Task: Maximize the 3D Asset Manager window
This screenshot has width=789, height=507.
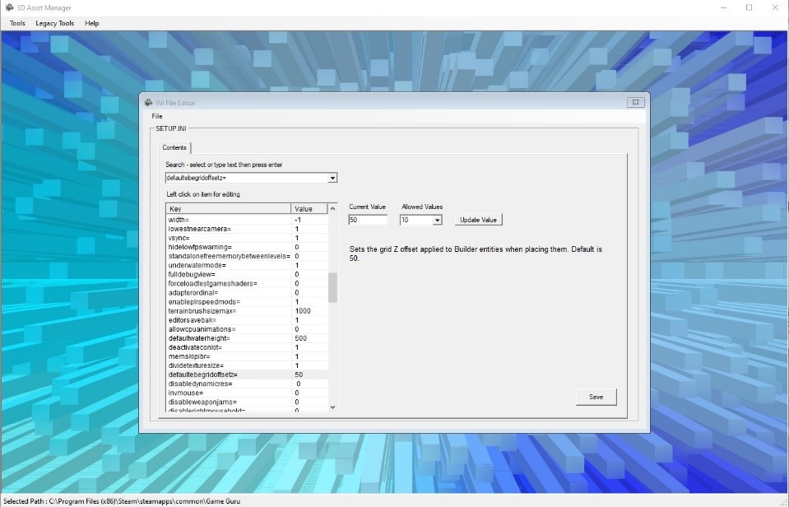Action: 749,7
